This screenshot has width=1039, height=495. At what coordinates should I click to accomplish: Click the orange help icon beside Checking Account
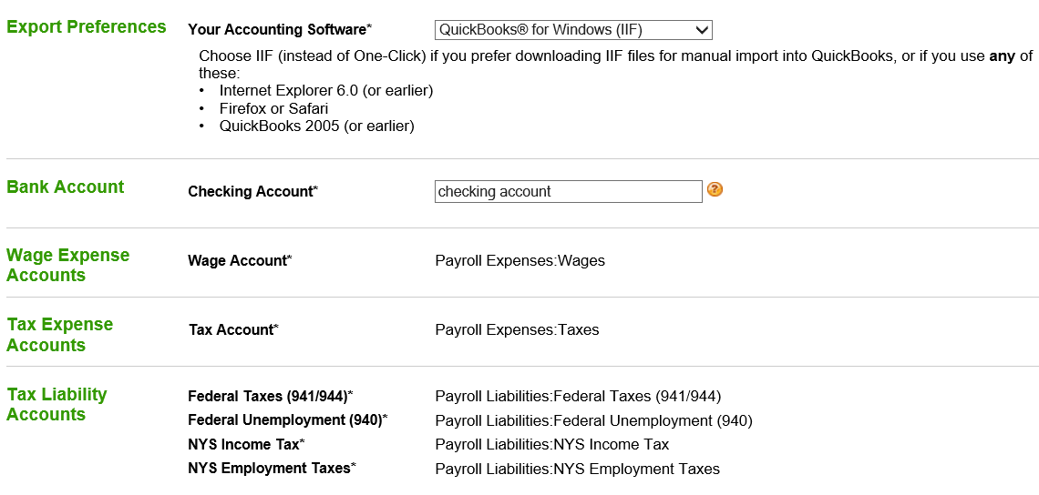pos(715,189)
